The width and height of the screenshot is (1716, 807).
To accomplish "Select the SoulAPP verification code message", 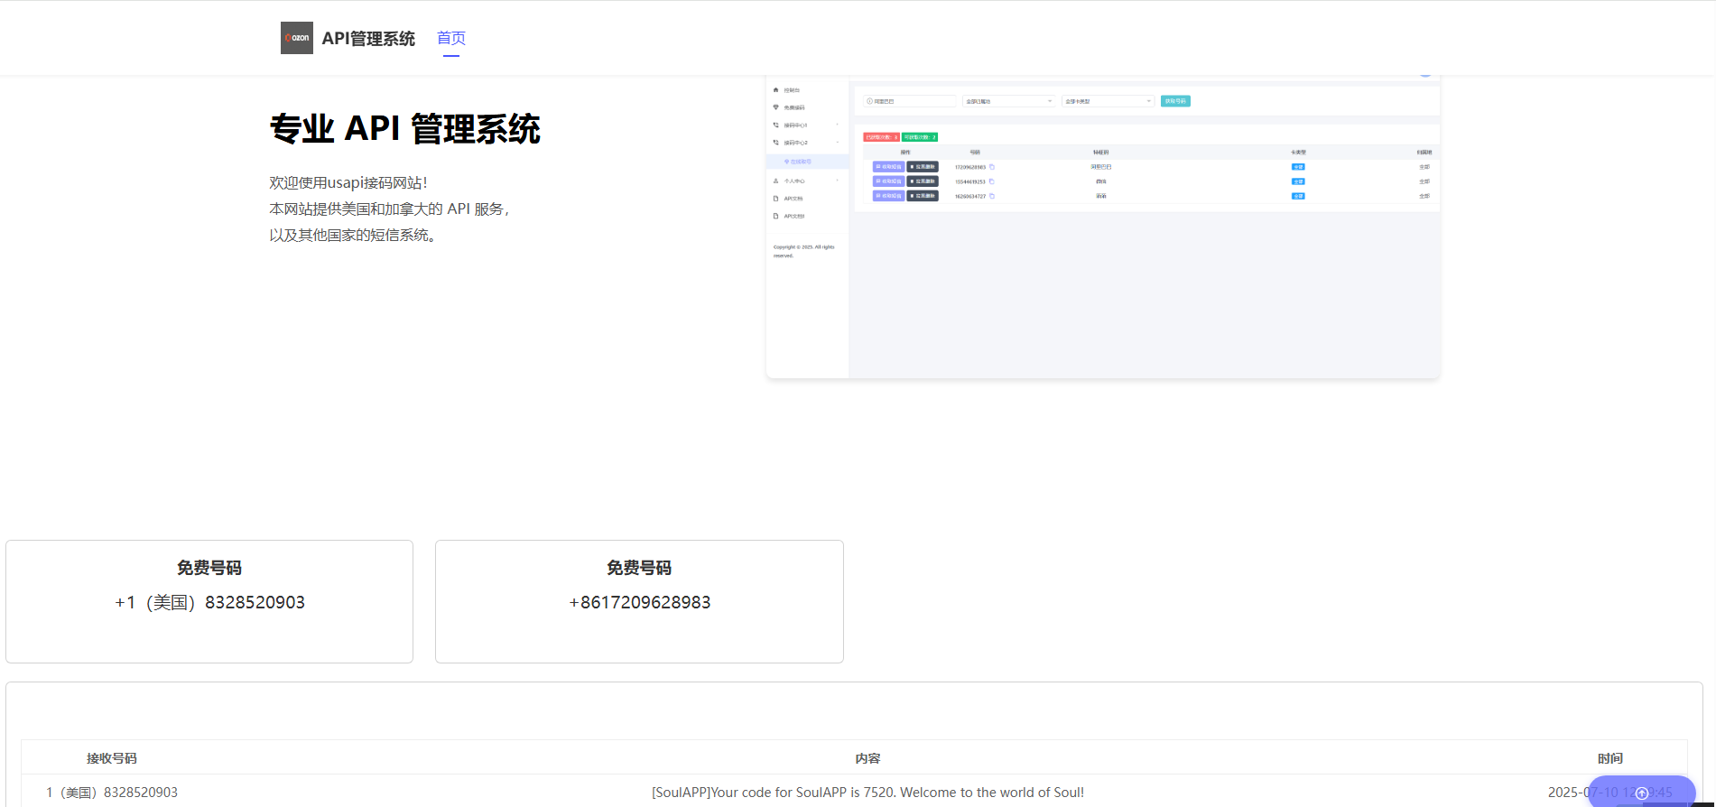I will tap(867, 792).
